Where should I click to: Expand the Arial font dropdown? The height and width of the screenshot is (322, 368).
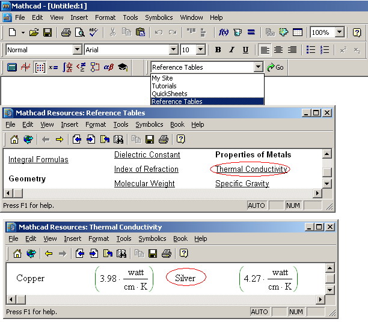[173, 49]
